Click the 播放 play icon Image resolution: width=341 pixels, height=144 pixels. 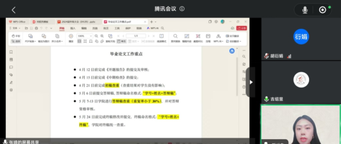click(71, 36)
